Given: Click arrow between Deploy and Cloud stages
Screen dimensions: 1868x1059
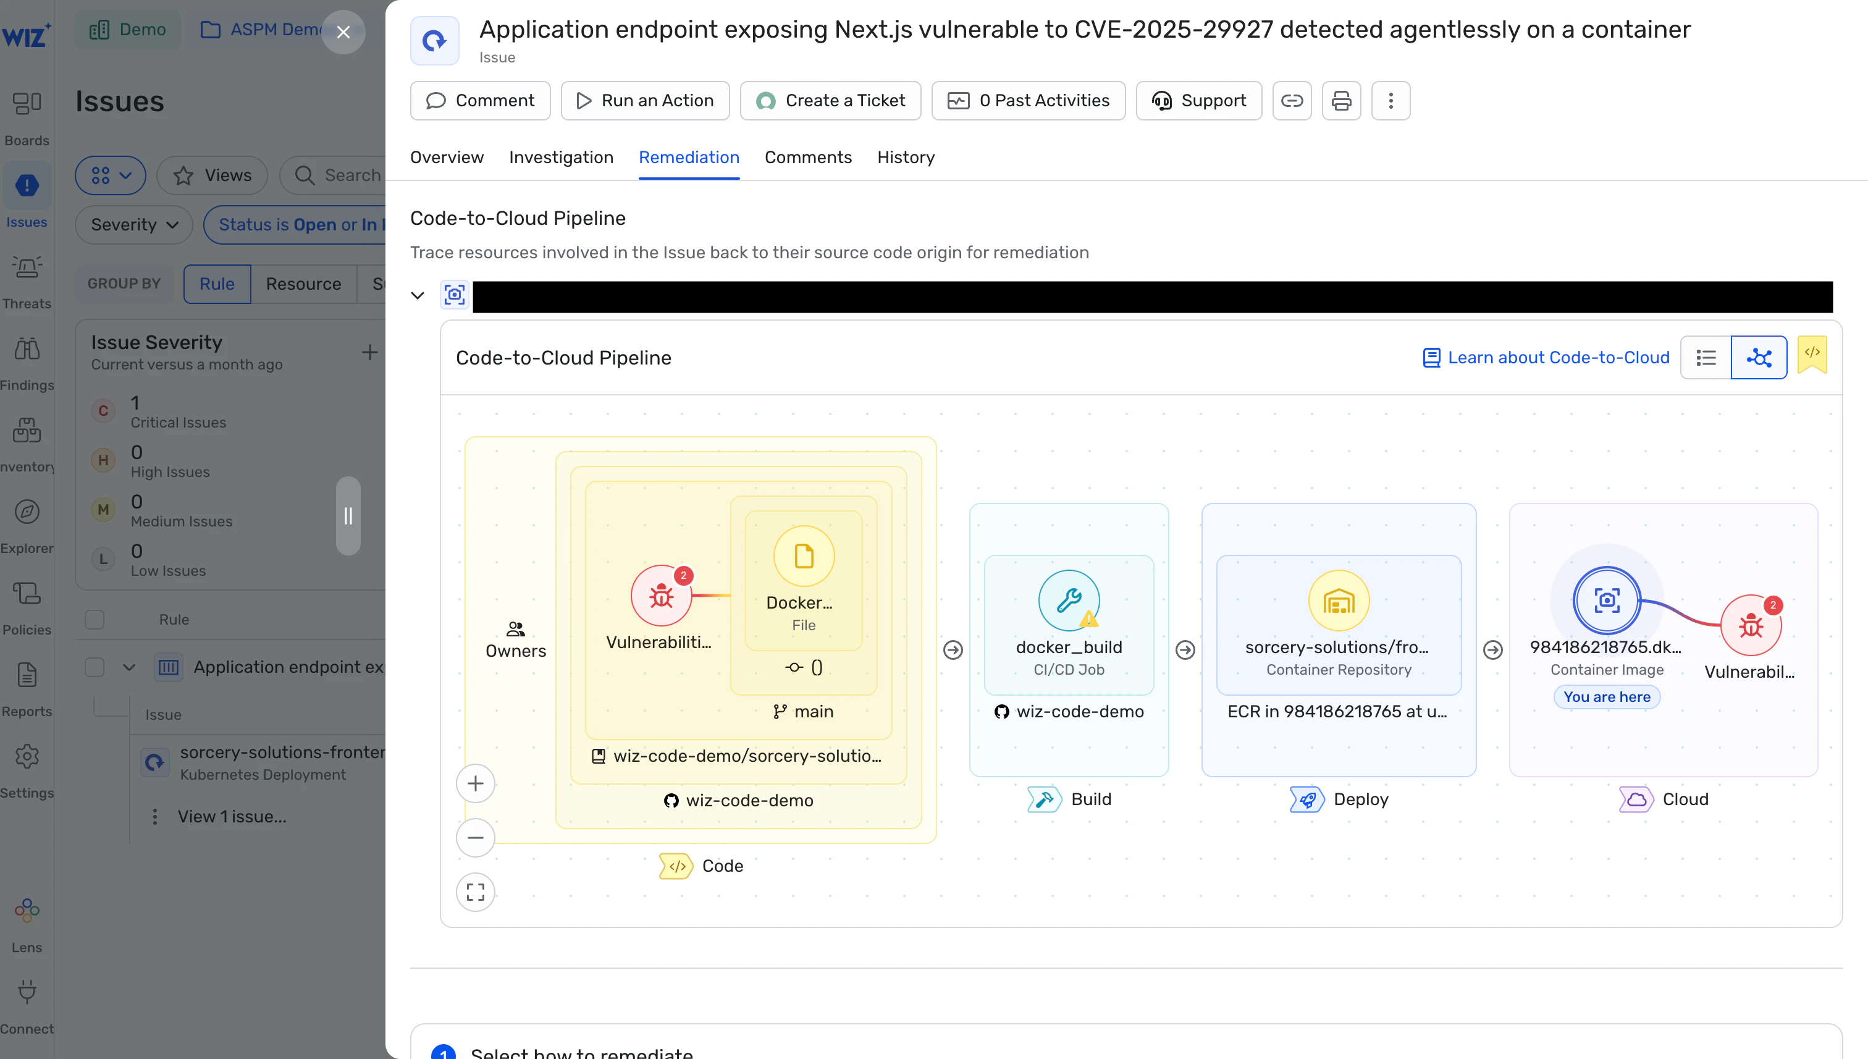Looking at the screenshot, I should (1492, 649).
